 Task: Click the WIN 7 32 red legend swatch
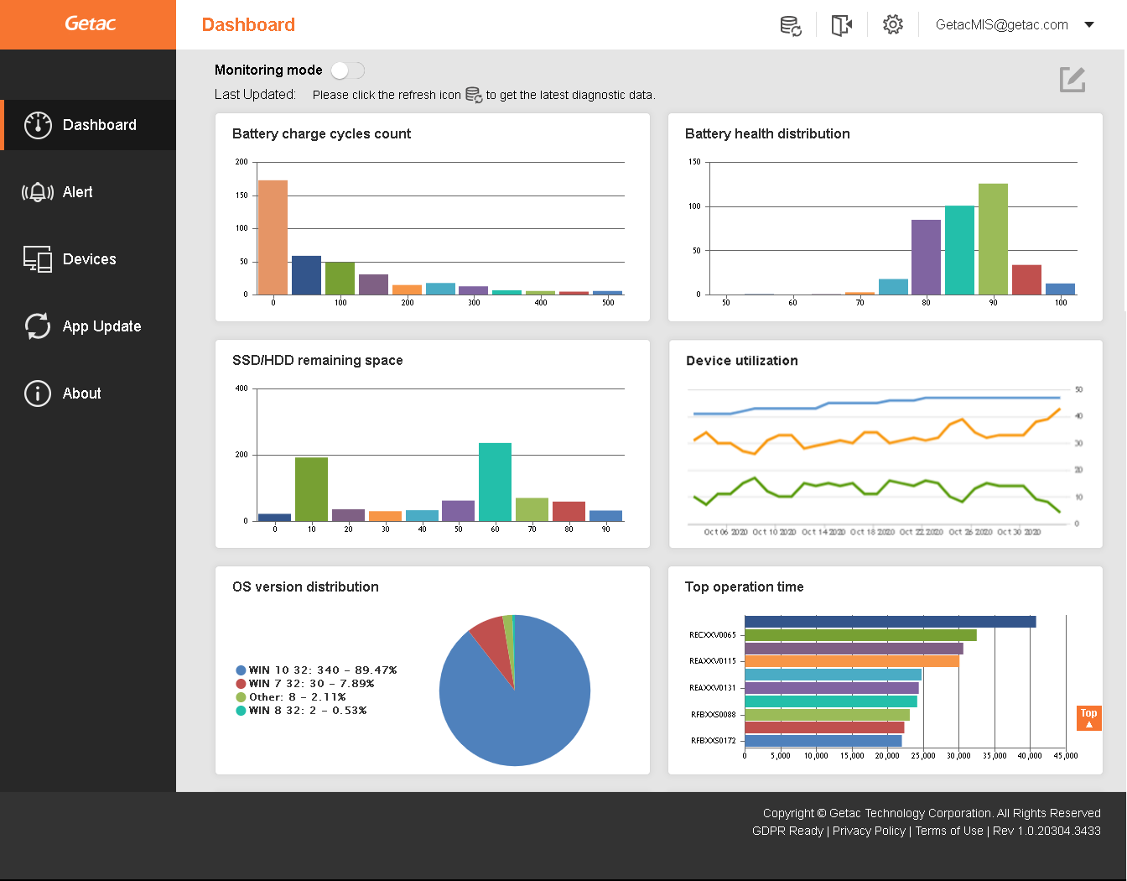pyautogui.click(x=241, y=684)
